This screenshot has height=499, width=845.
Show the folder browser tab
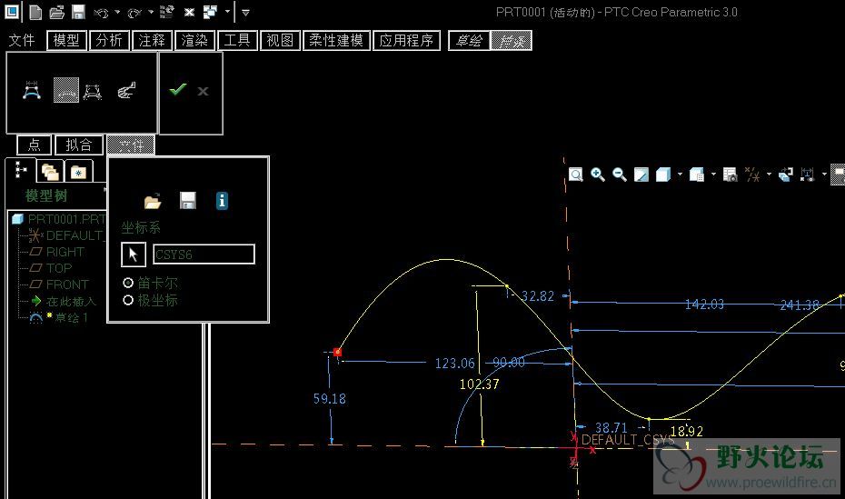coord(50,172)
